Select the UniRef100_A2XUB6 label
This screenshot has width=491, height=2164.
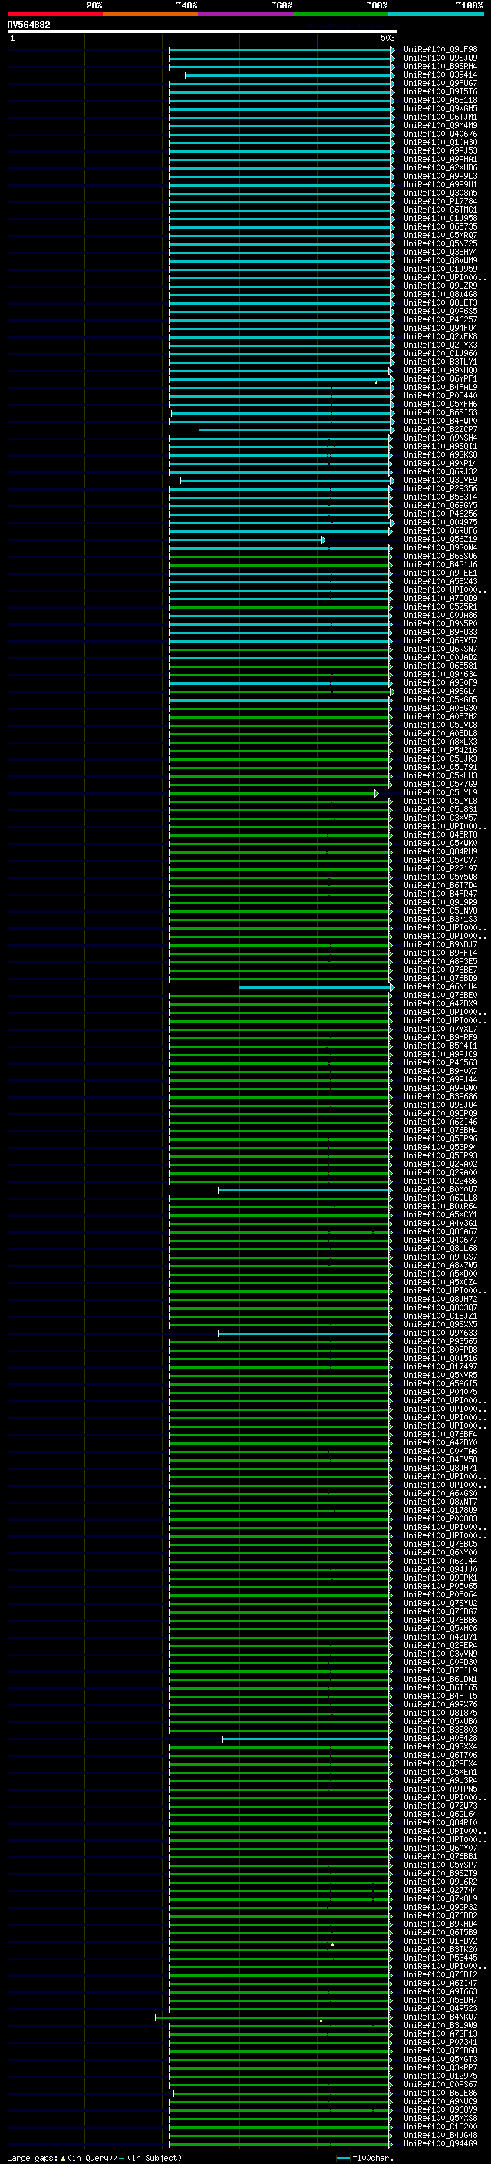(440, 168)
